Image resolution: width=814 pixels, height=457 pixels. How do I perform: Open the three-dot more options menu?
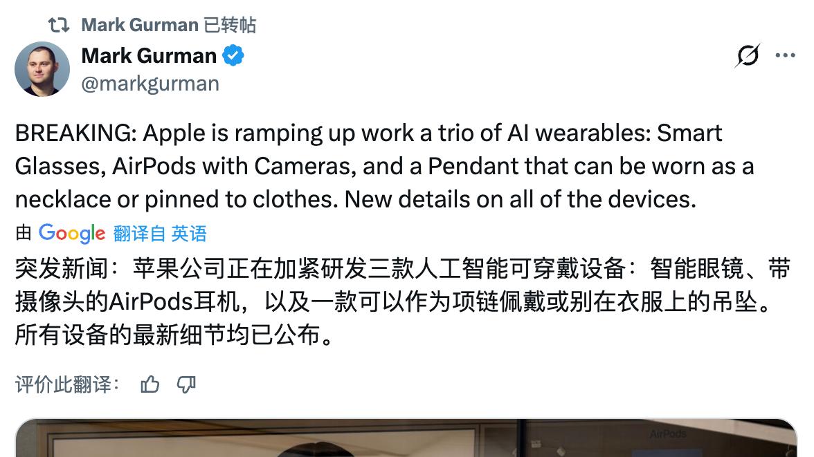pyautogui.click(x=785, y=55)
